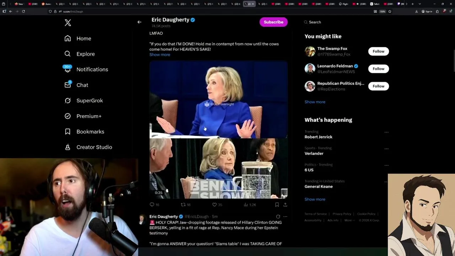The image size is (455, 256).
Task: Like the video tweet with heart icon
Action: click(214, 205)
